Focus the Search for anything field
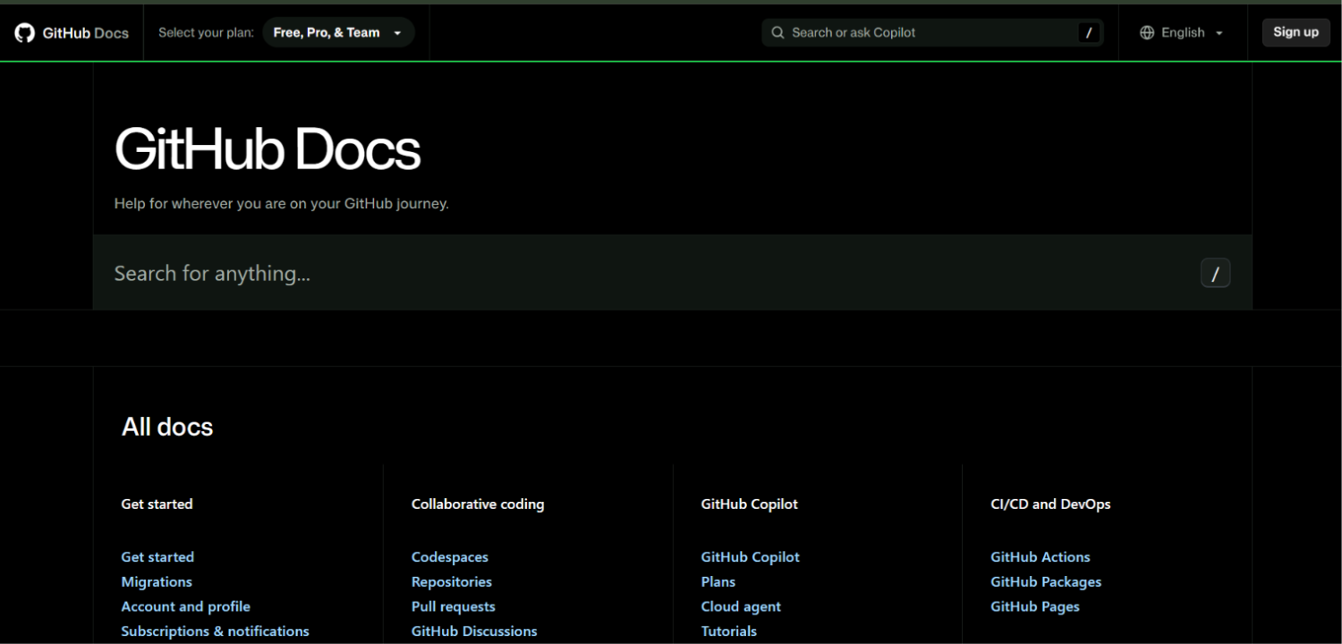Screen dimensions: 1342x644 [x=672, y=273]
